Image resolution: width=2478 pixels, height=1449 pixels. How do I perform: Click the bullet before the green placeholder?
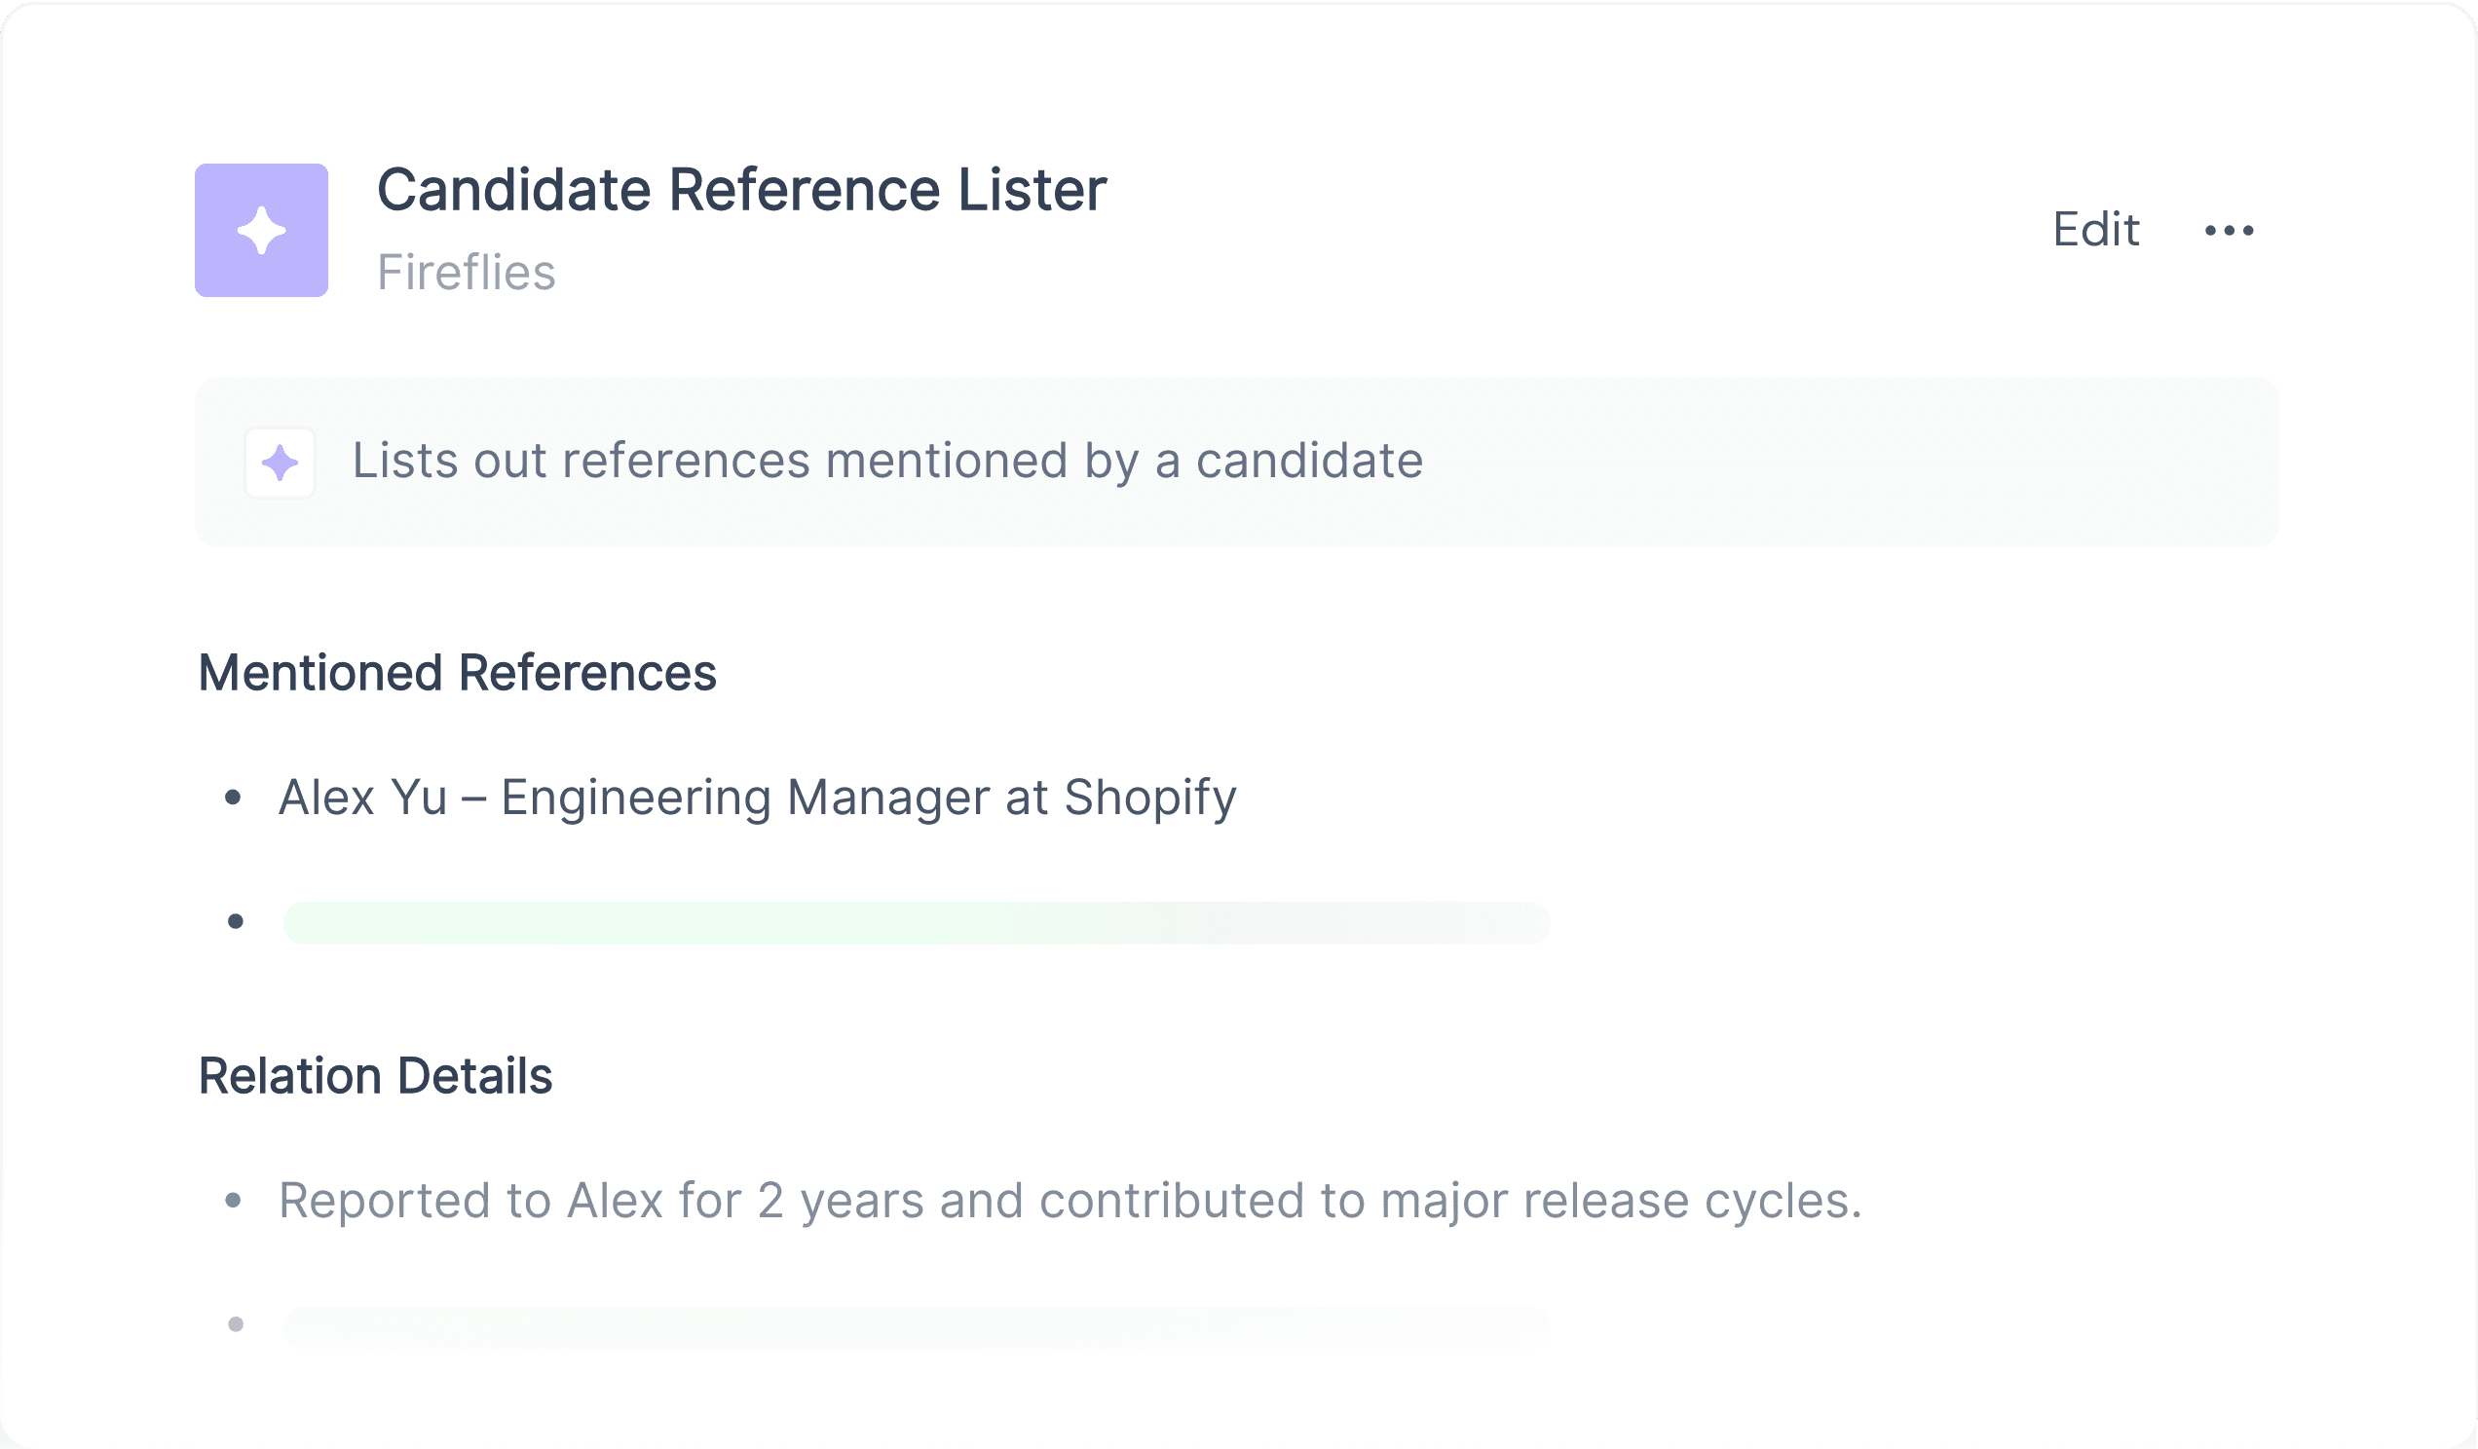[x=236, y=921]
